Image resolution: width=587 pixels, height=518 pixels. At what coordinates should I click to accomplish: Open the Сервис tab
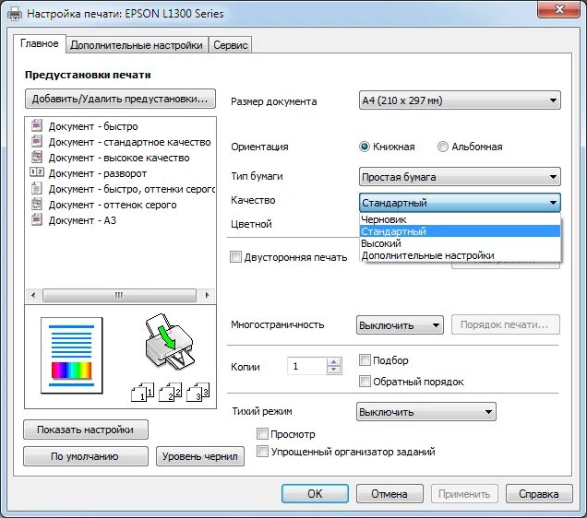point(230,45)
